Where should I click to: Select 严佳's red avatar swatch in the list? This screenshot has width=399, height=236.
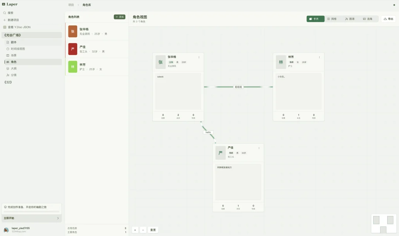73,49
